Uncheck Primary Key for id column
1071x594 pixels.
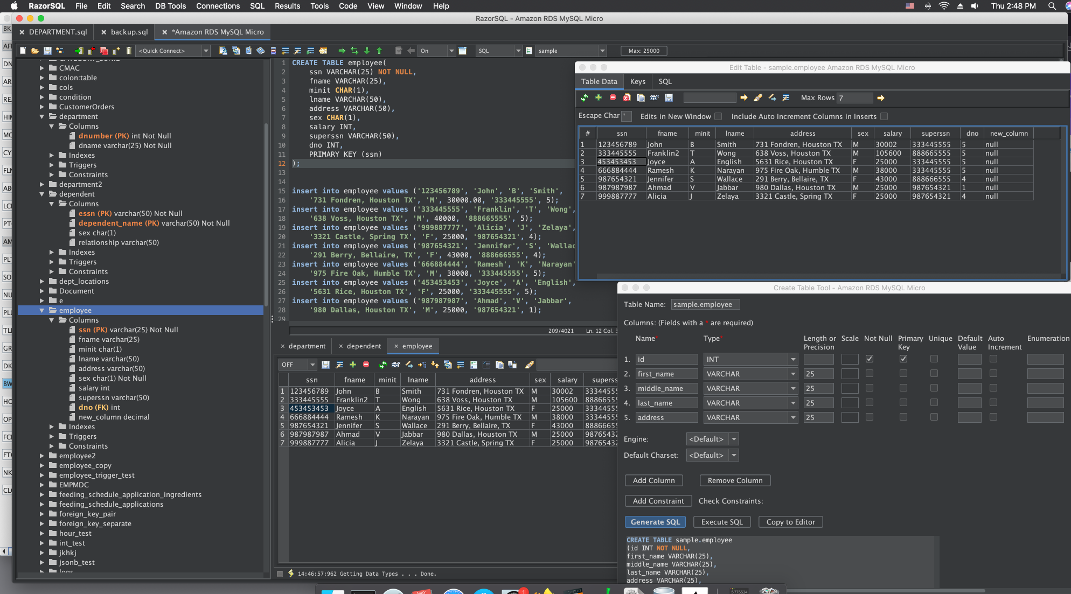(x=903, y=359)
